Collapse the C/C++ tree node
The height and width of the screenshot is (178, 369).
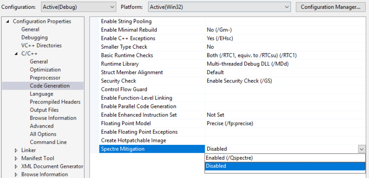coord(16,54)
